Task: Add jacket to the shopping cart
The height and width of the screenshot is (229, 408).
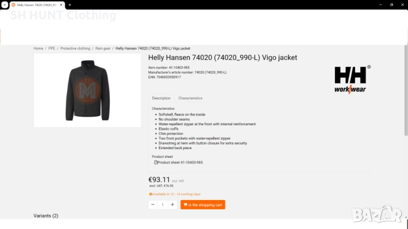Action: pyautogui.click(x=203, y=205)
